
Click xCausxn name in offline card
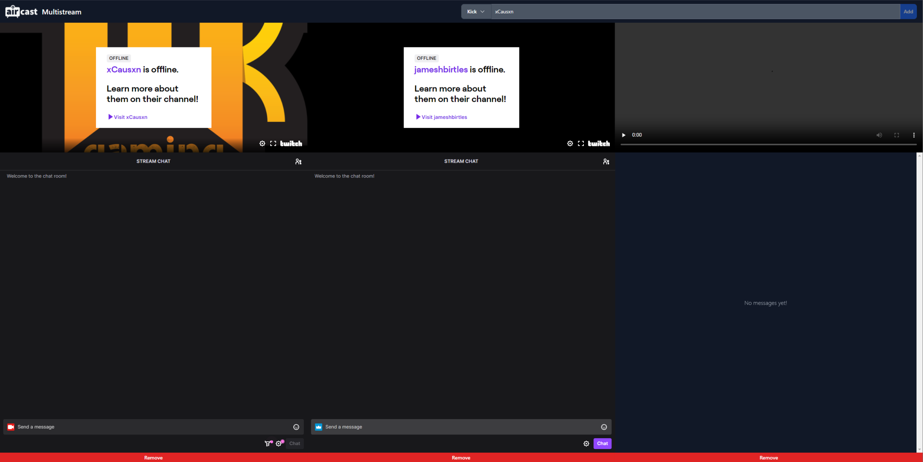[124, 70]
